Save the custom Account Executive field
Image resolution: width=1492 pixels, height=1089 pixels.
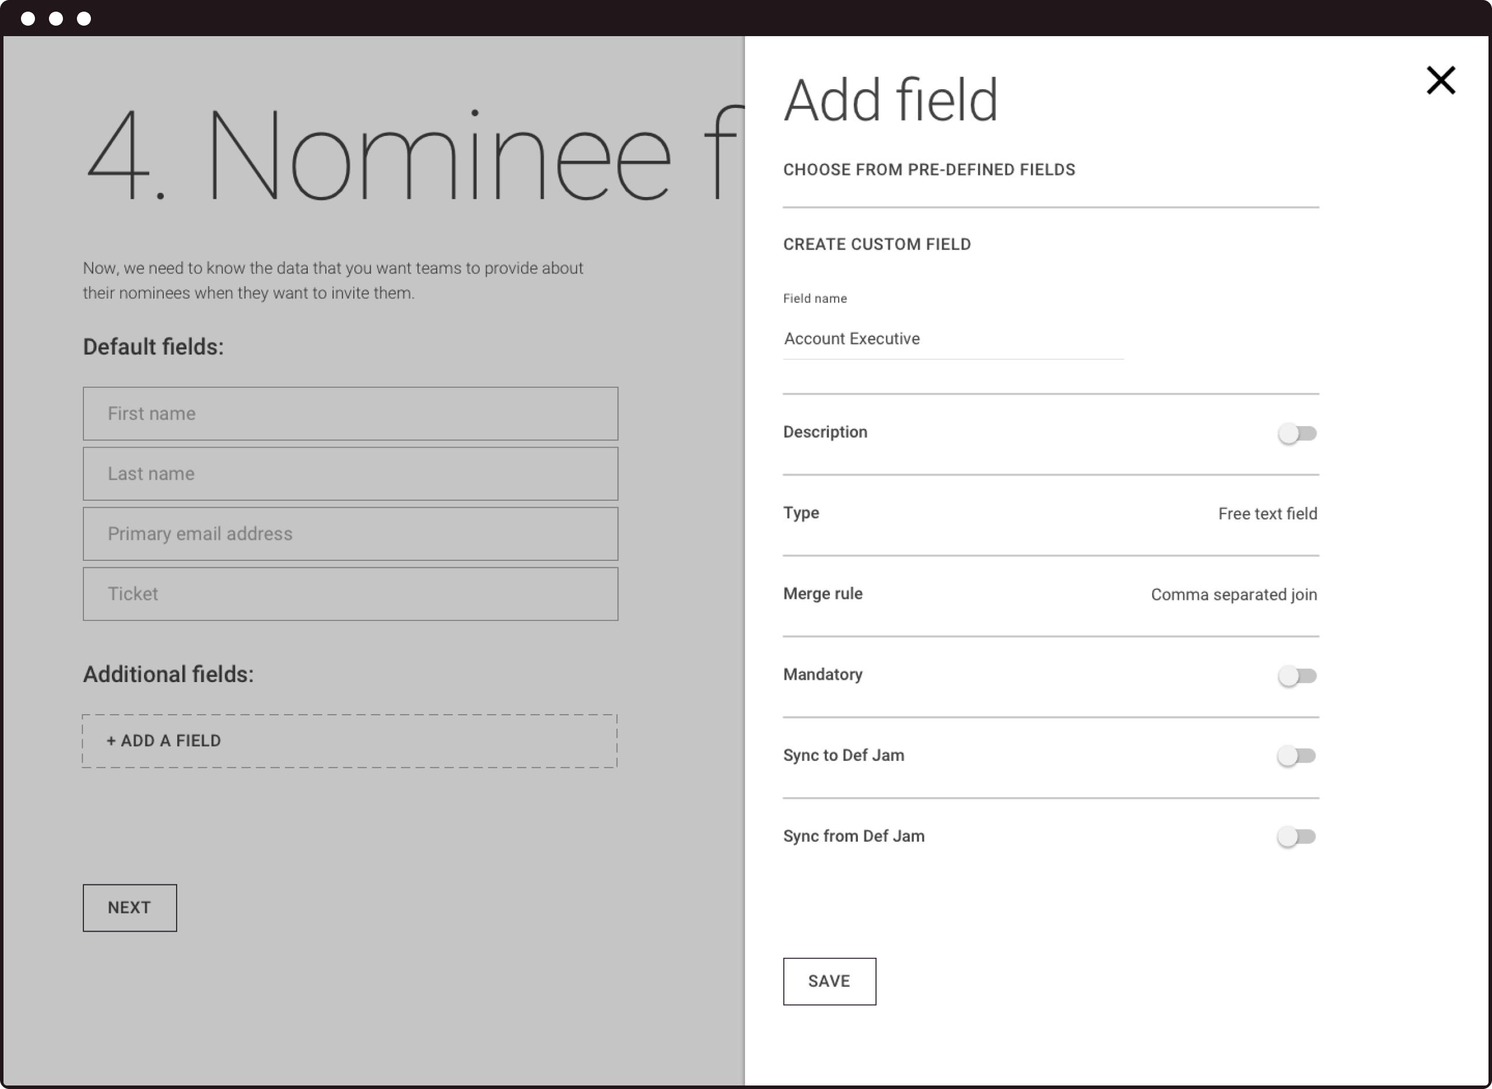click(x=828, y=980)
